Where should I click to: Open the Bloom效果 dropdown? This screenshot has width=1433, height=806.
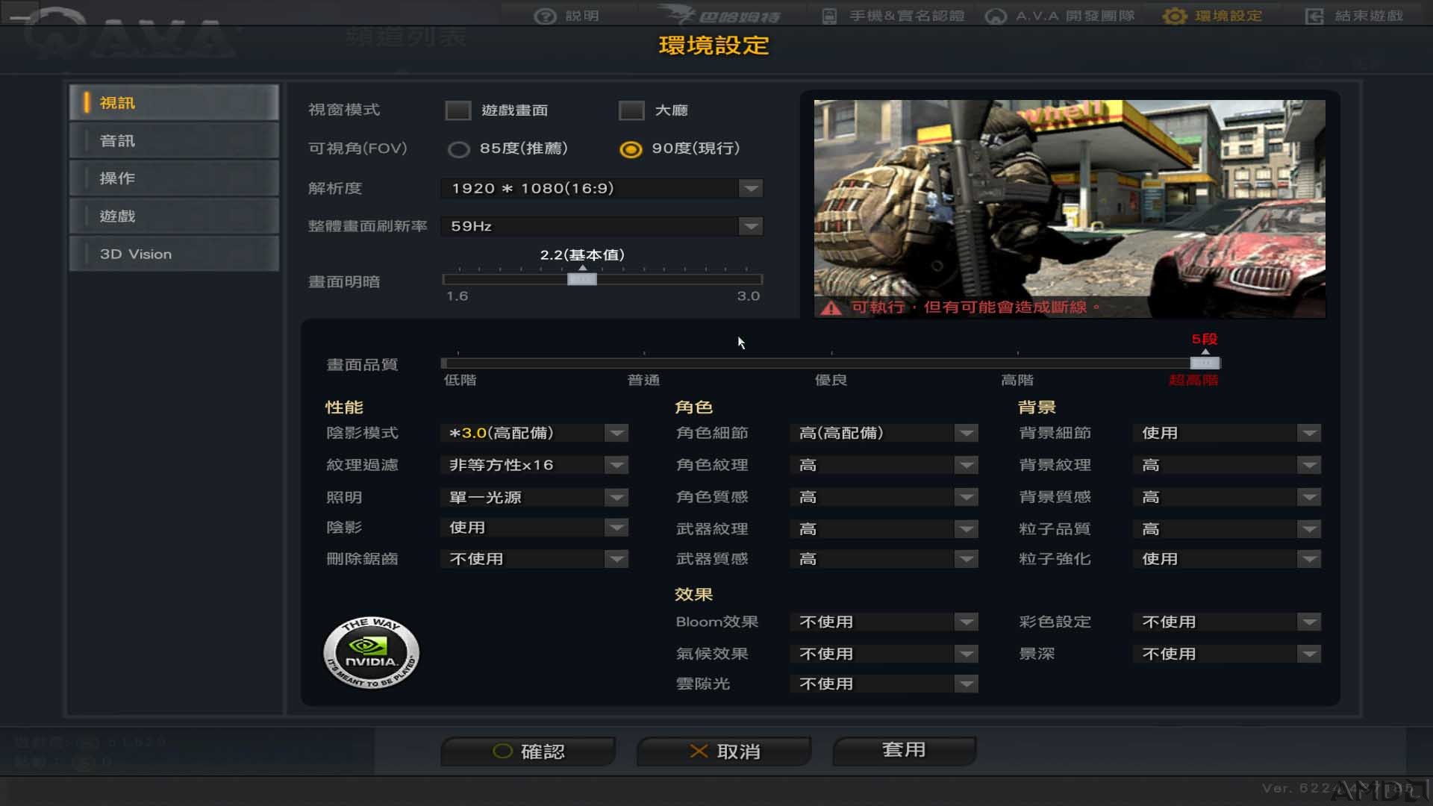point(884,622)
